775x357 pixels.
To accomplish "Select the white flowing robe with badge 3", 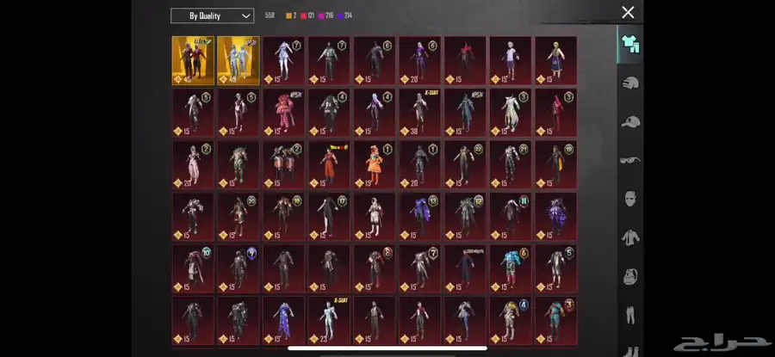I will 511,113.
